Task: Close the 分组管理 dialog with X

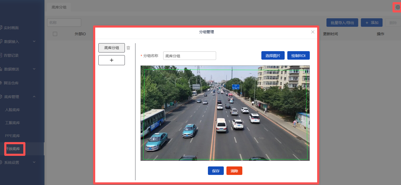Action: (x=313, y=32)
